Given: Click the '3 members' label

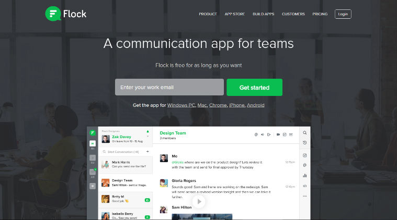Looking at the screenshot, I should 167,138.
